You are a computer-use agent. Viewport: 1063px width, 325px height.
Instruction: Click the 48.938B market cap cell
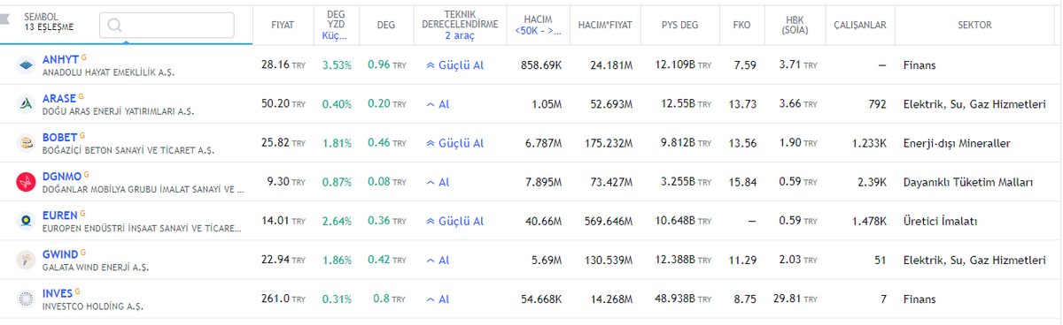683,299
